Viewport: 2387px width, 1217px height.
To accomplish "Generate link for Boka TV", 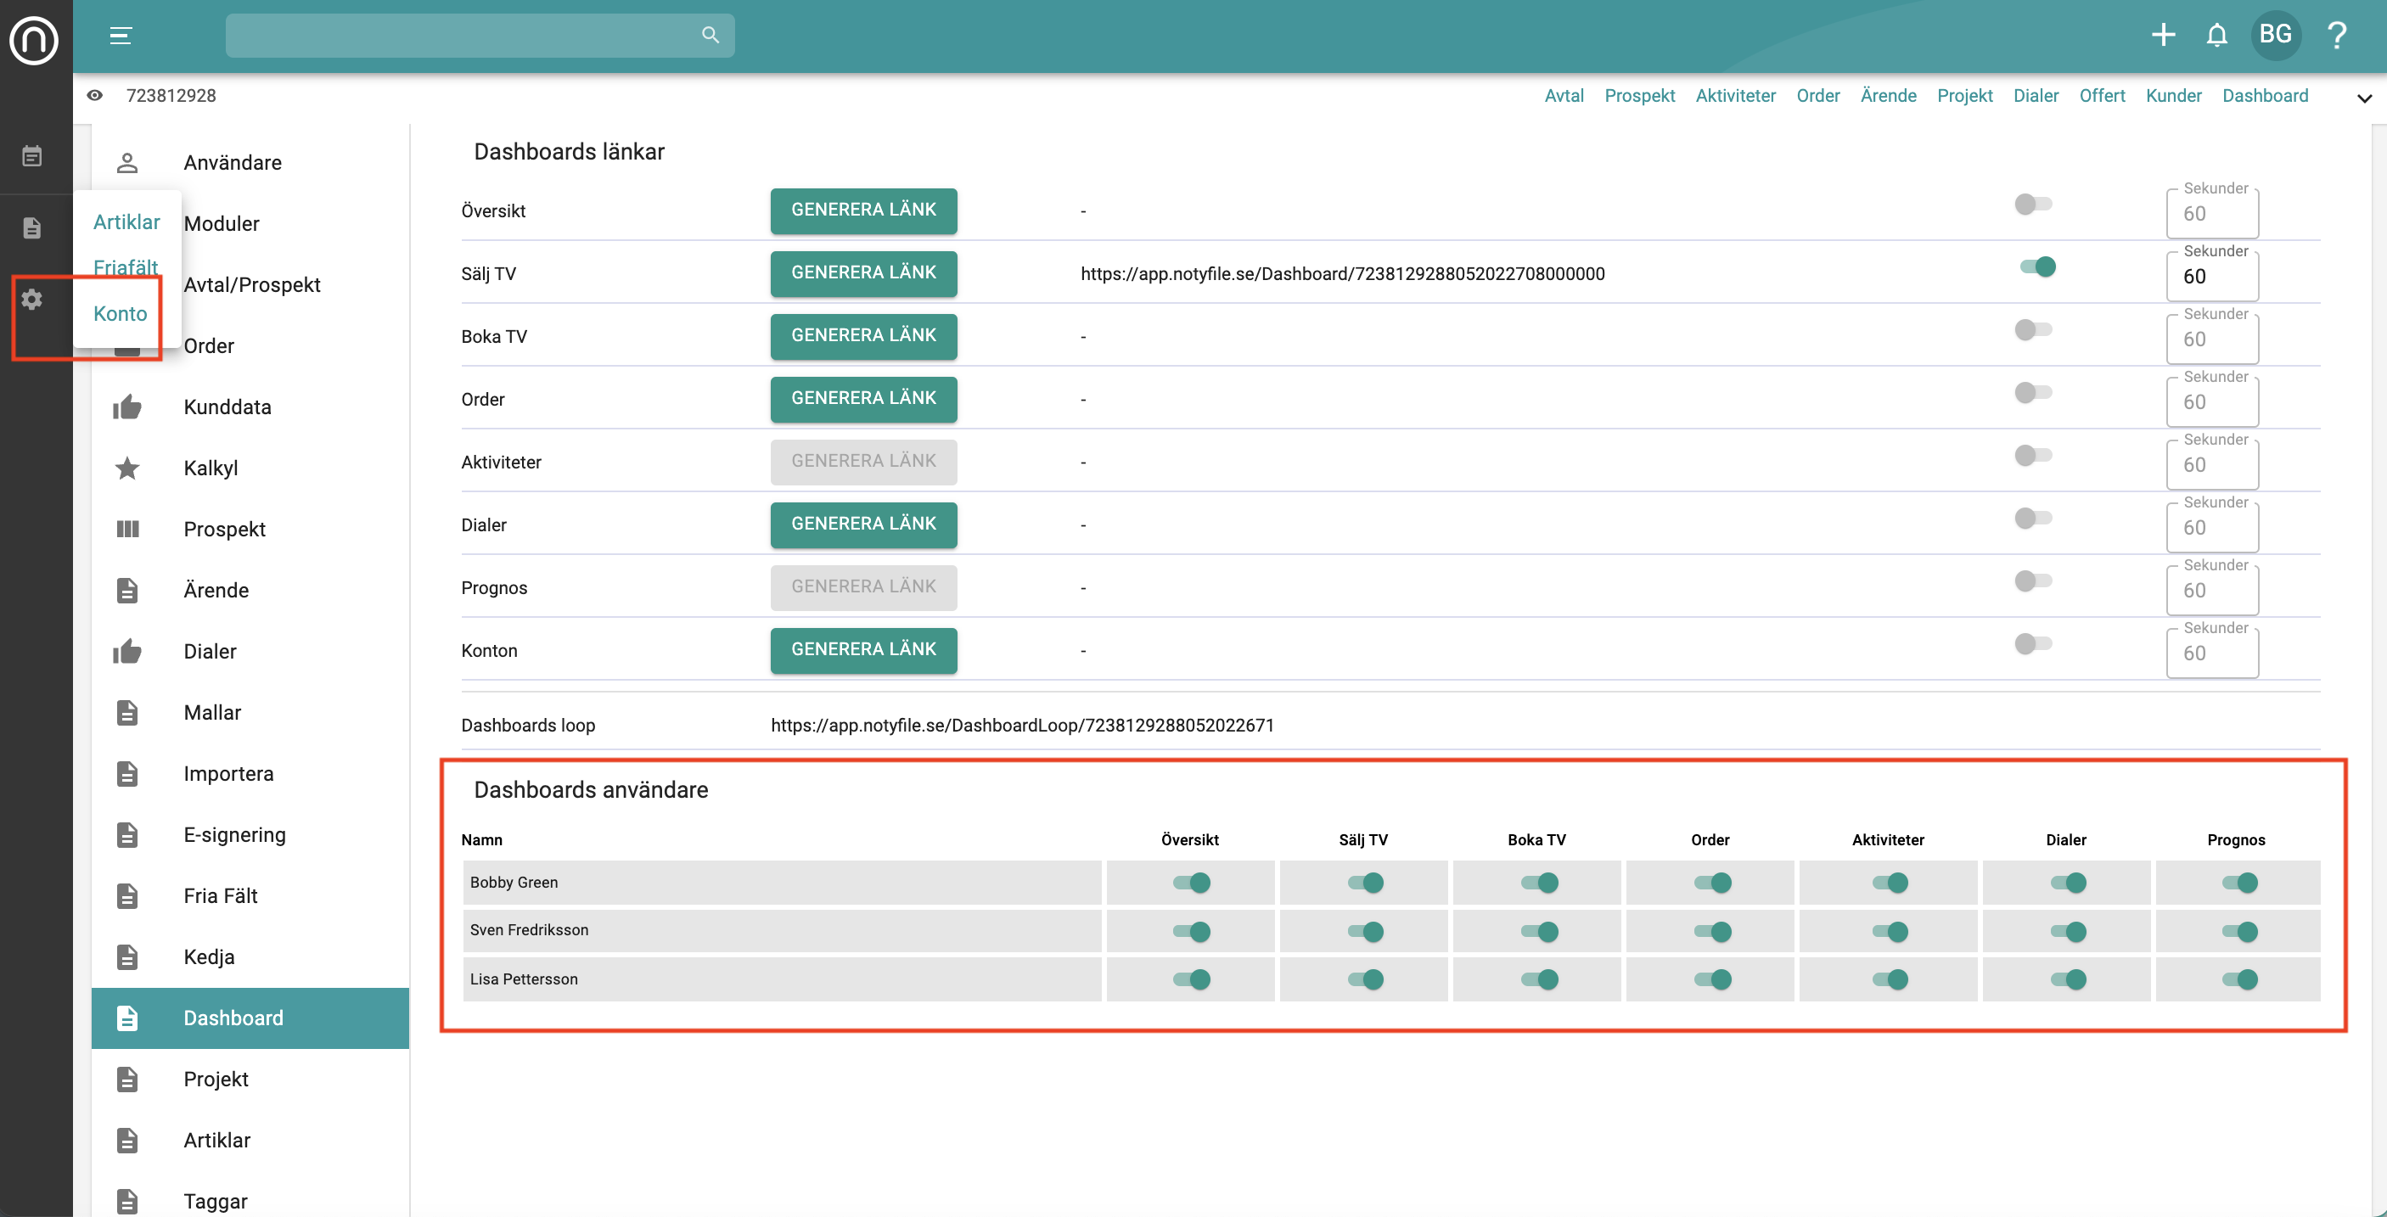I will [862, 335].
